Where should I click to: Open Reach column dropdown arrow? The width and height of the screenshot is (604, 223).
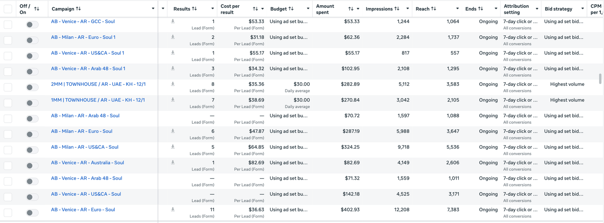click(x=458, y=9)
